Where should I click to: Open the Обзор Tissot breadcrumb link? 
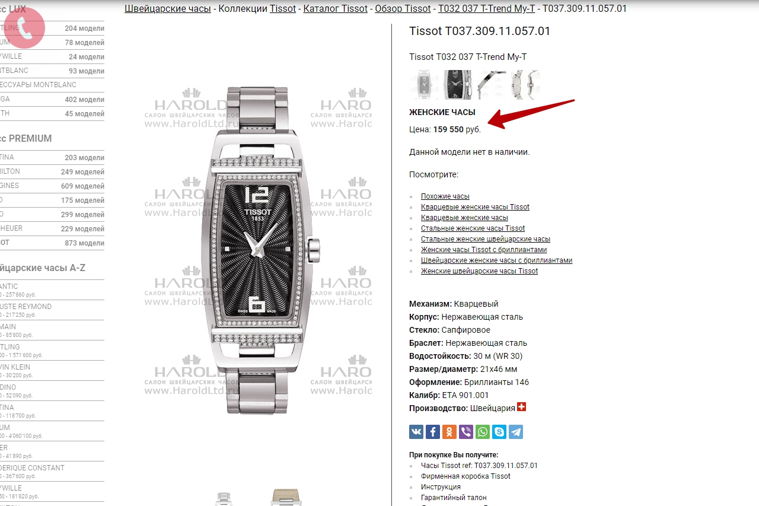pyautogui.click(x=403, y=8)
